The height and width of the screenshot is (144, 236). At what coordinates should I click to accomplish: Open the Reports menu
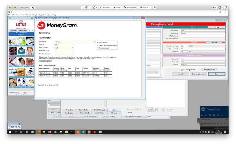pos(28,15)
